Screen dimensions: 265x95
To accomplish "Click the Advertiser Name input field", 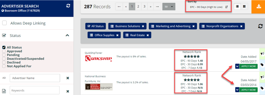I will (35, 78).
